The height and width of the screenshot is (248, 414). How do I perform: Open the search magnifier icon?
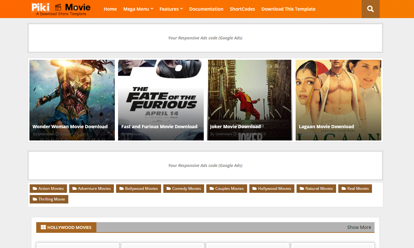pyautogui.click(x=371, y=9)
